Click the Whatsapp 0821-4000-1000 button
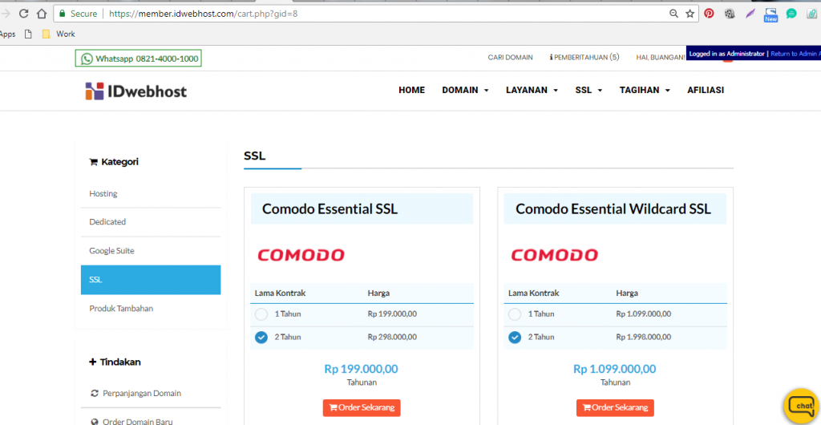 pyautogui.click(x=138, y=59)
